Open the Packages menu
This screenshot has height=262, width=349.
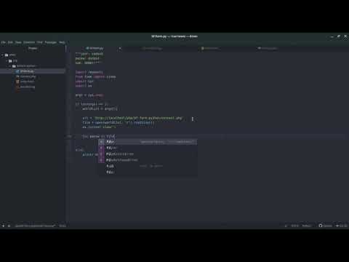51,42
